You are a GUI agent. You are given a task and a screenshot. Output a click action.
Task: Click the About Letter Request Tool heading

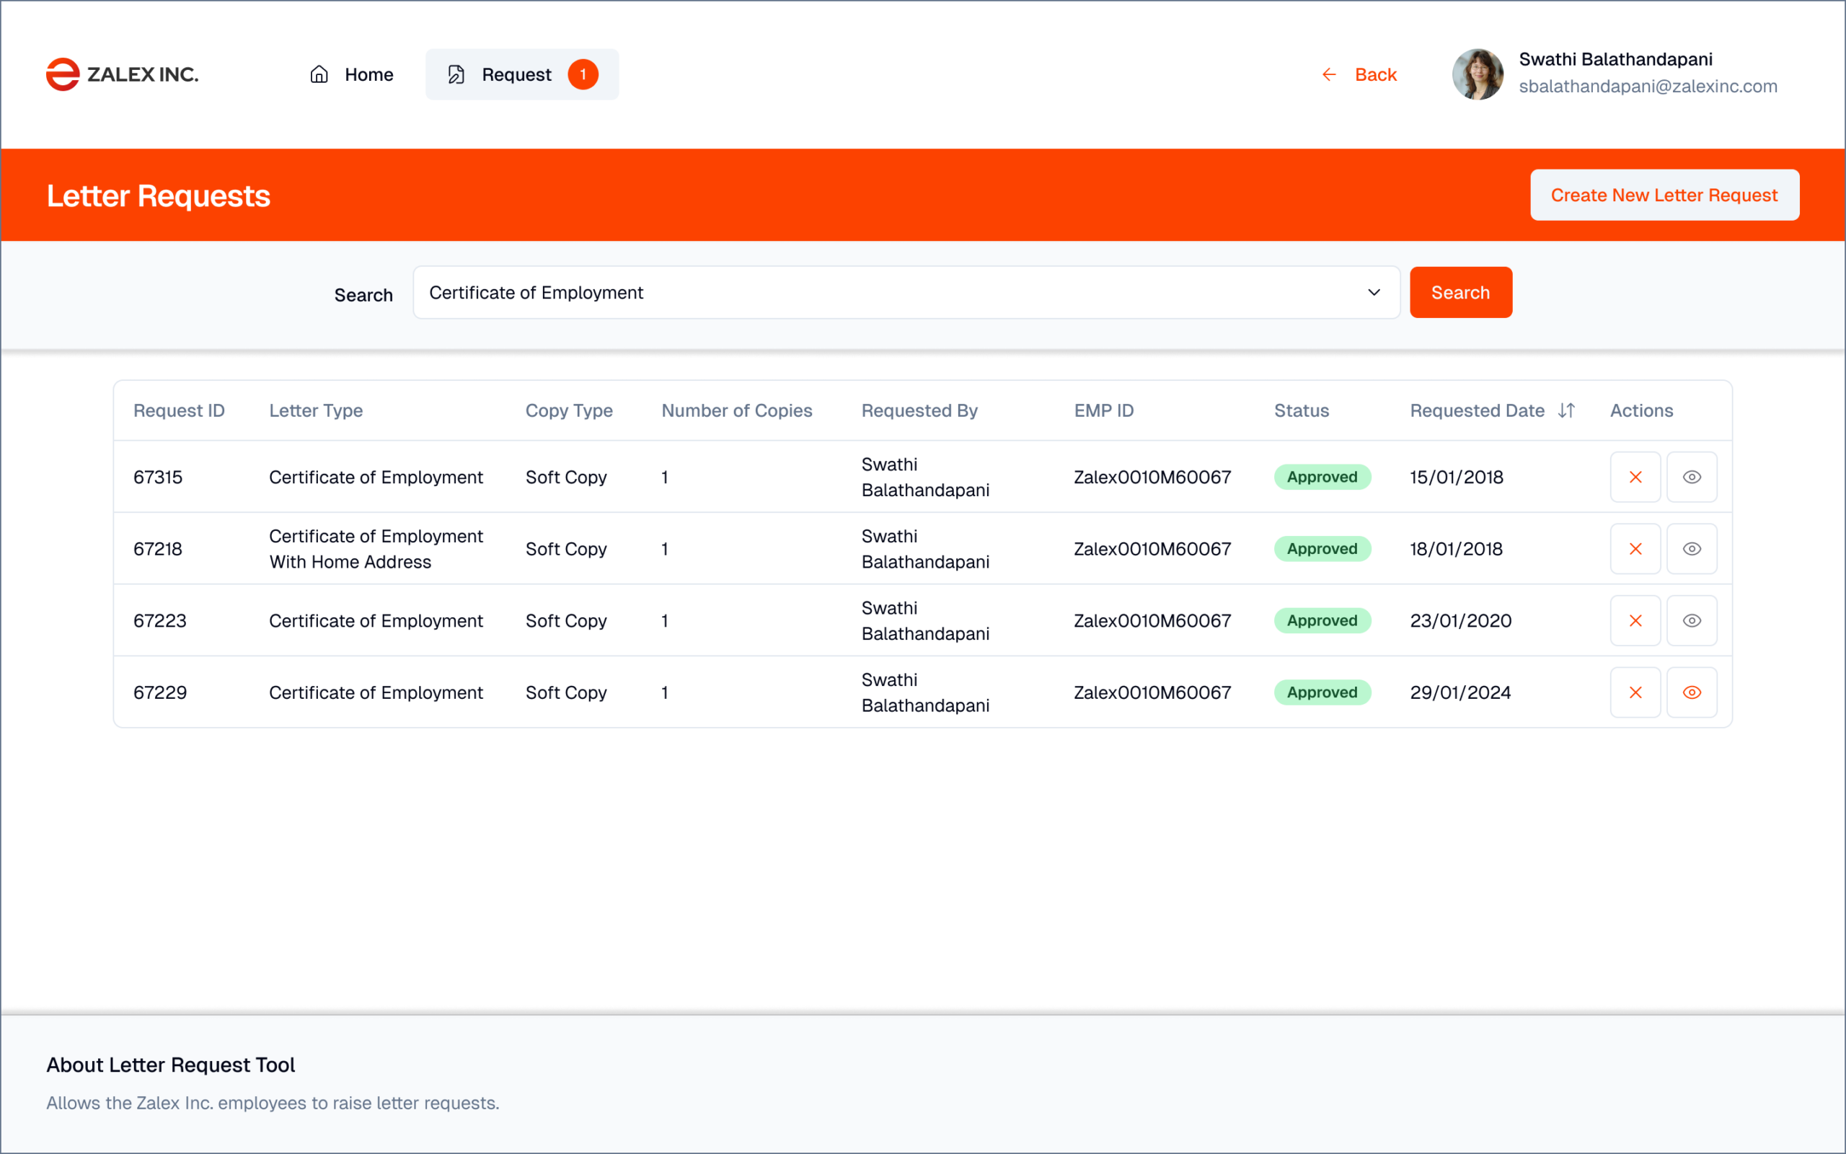point(171,1065)
